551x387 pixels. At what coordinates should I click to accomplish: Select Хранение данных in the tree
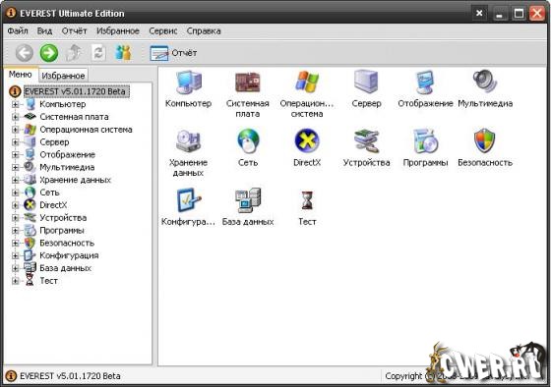point(75,180)
